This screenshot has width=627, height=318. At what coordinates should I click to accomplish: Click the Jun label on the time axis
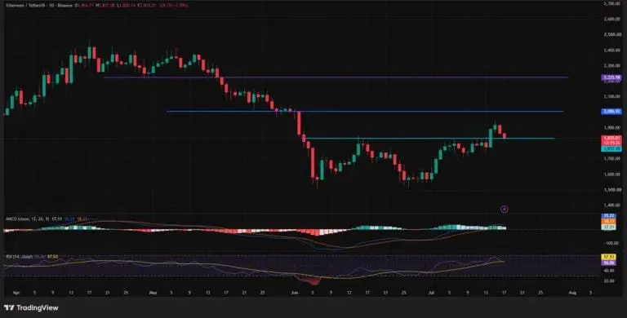click(295, 293)
